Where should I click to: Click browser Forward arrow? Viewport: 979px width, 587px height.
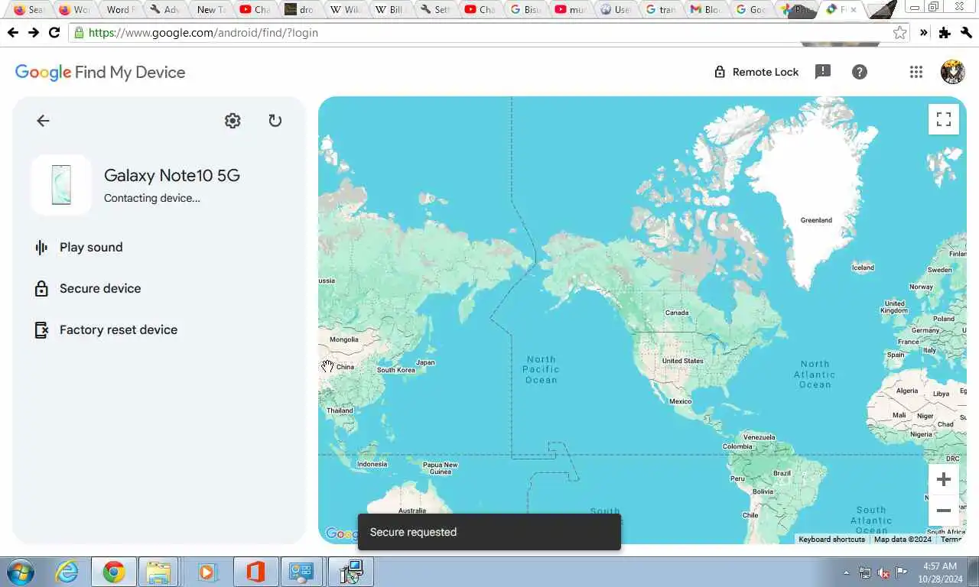[x=33, y=33]
